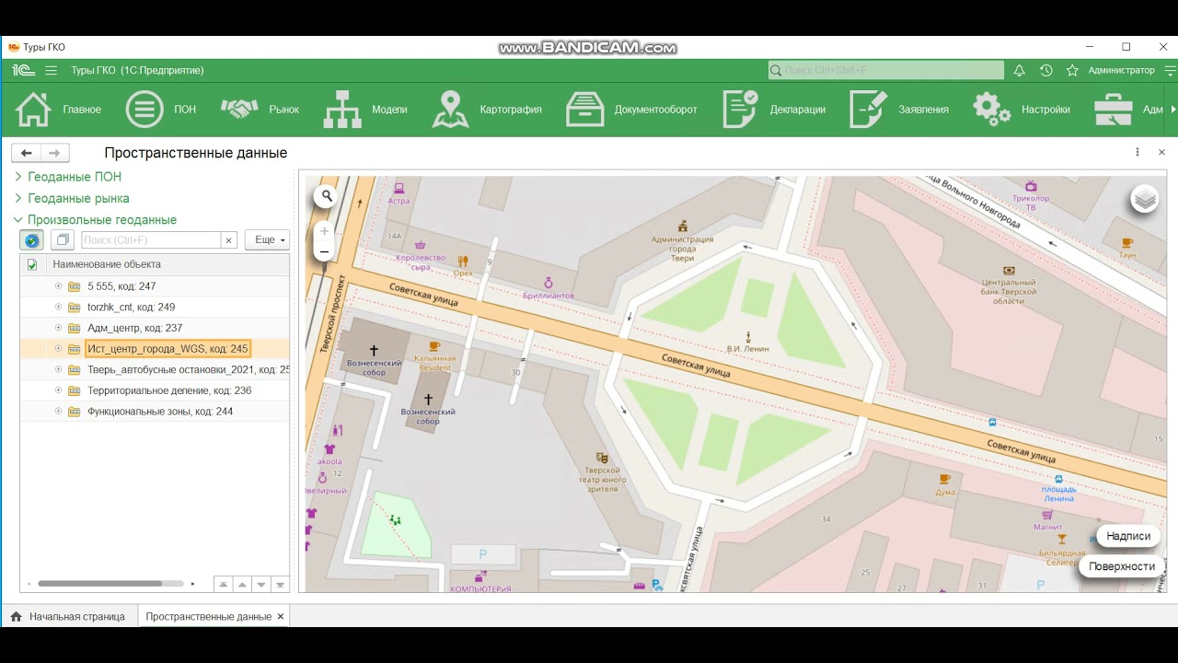The height and width of the screenshot is (663, 1178).
Task: Open the Главное home section
Action: coord(58,110)
